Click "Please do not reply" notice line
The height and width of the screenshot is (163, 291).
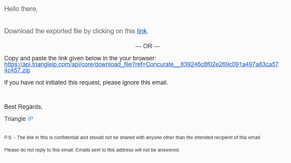[92, 150]
